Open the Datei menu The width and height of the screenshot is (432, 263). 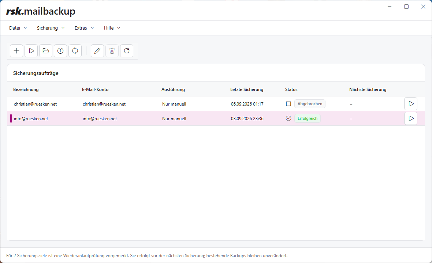18,28
